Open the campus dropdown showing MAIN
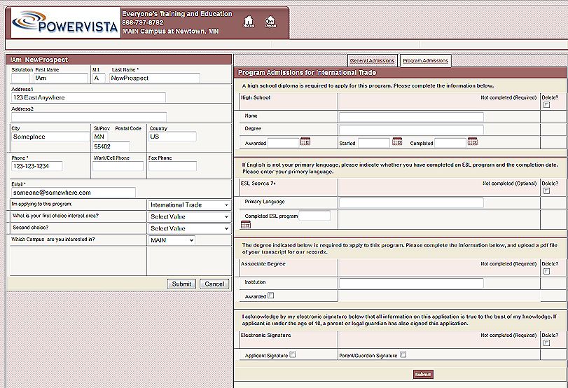The width and height of the screenshot is (568, 388). tap(172, 240)
